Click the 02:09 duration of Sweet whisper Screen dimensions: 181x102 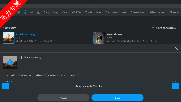[x=109, y=38]
